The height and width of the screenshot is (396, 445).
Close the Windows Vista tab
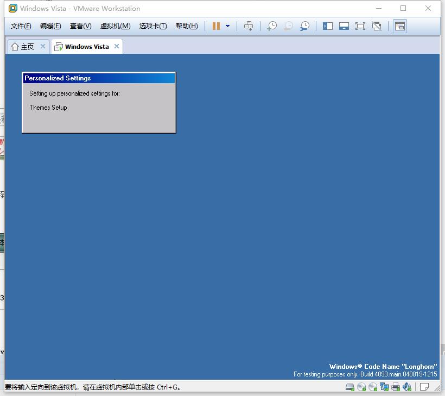pyautogui.click(x=117, y=46)
